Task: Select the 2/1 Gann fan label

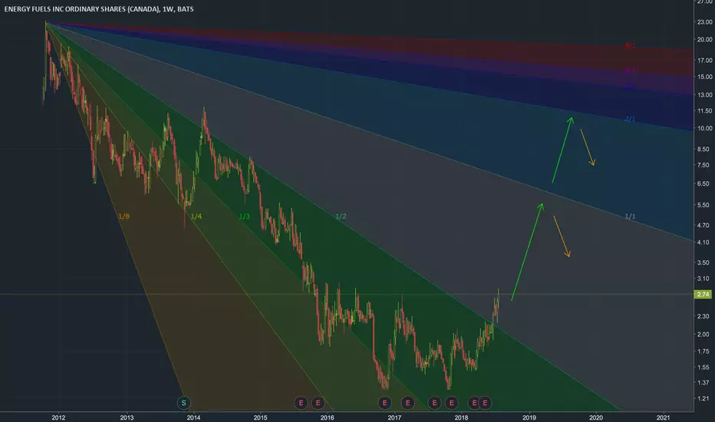Action: pos(630,119)
